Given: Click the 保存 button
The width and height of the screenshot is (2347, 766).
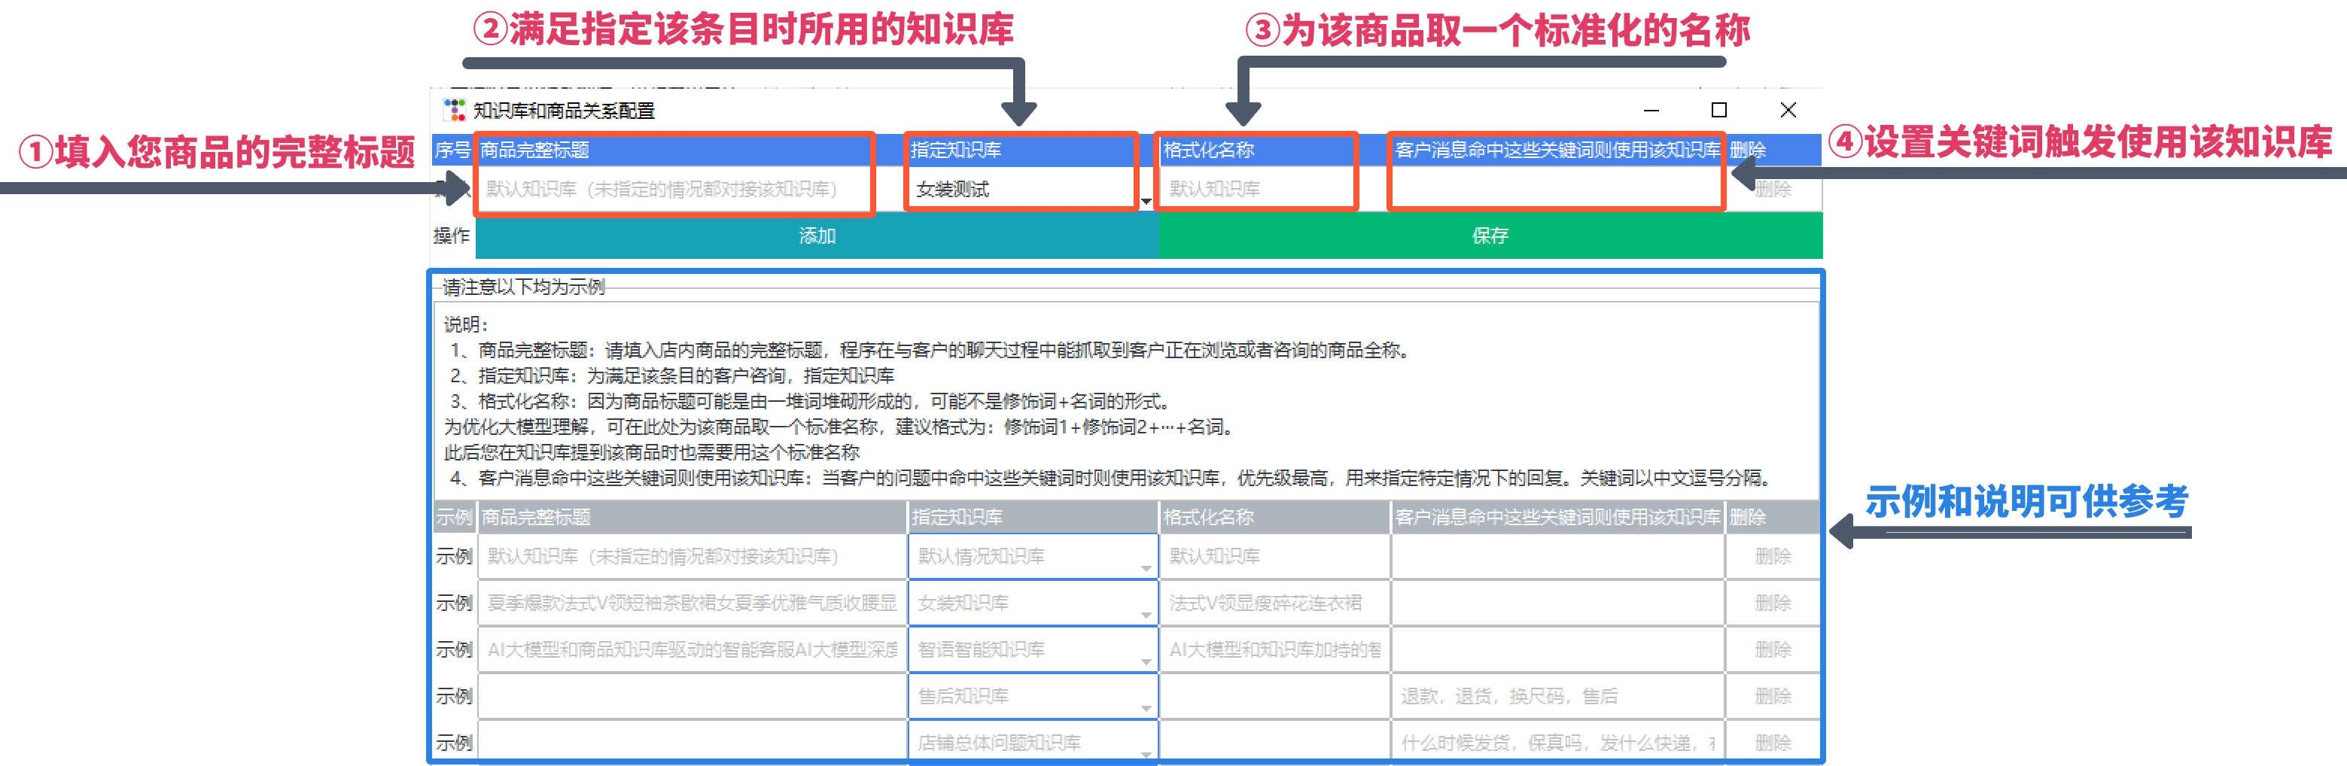Looking at the screenshot, I should [1490, 236].
